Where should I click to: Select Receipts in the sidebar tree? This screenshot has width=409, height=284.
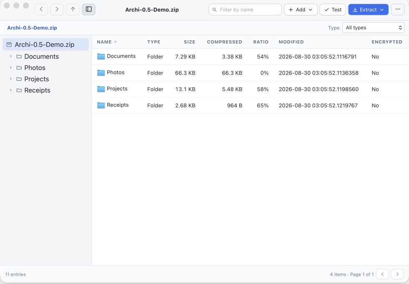37,90
